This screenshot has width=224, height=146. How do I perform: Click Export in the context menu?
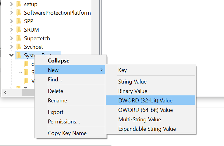coord(55,112)
